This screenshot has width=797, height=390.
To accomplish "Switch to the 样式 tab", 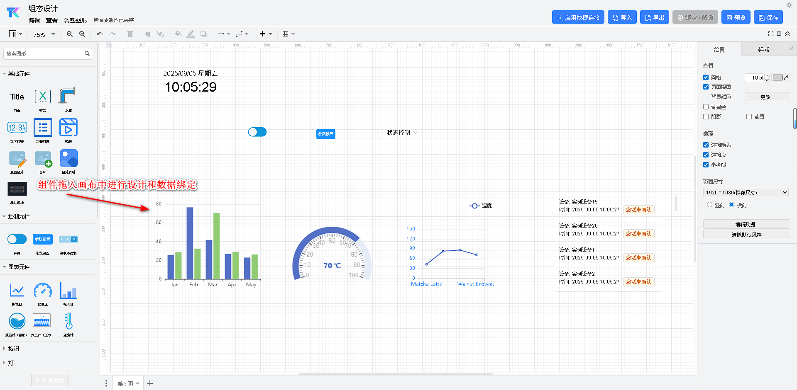I will [x=763, y=49].
